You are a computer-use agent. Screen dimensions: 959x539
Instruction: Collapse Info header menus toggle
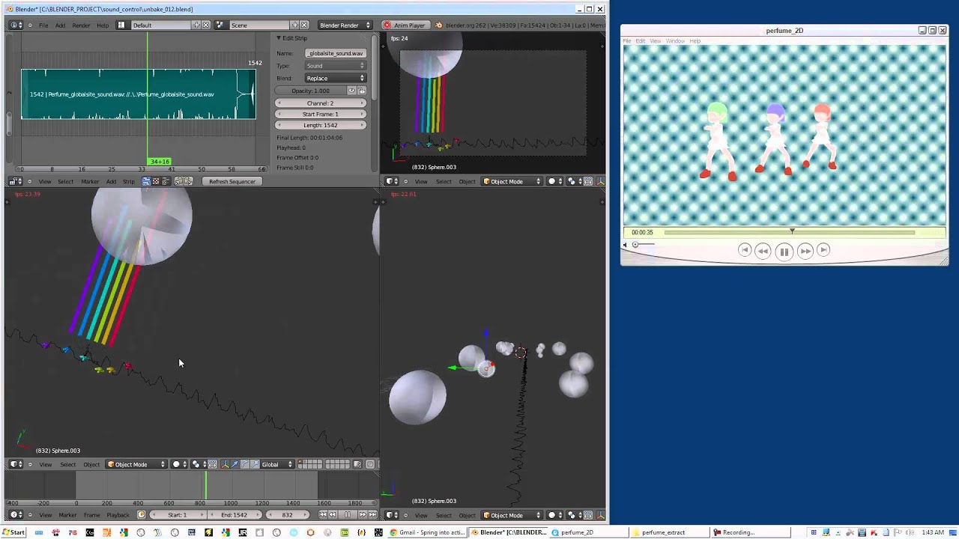30,25
